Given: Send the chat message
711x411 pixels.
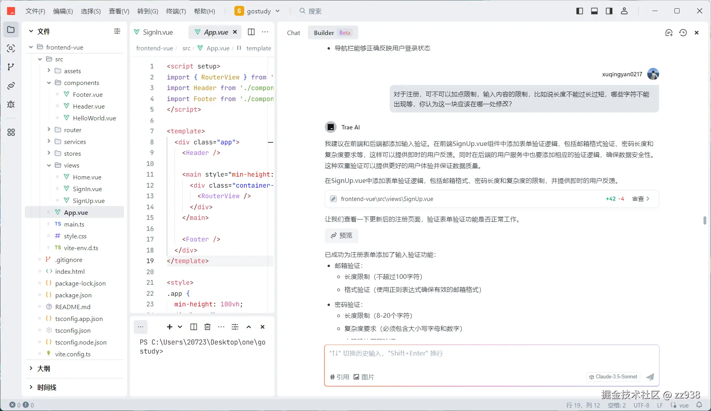Looking at the screenshot, I should [x=650, y=377].
